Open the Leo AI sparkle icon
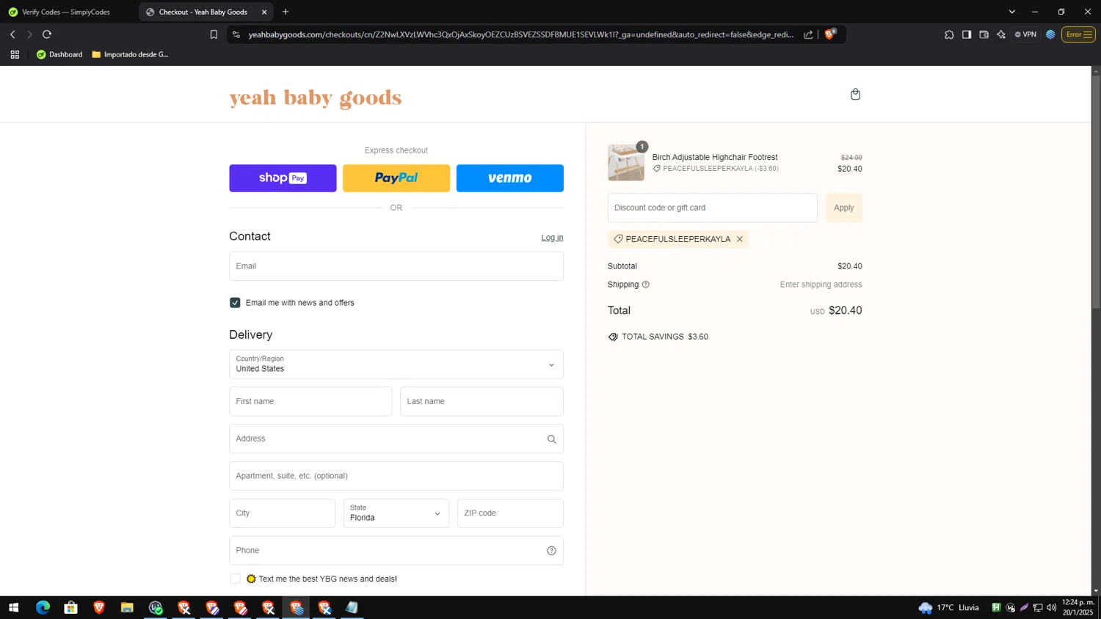1101x619 pixels. click(x=1001, y=34)
